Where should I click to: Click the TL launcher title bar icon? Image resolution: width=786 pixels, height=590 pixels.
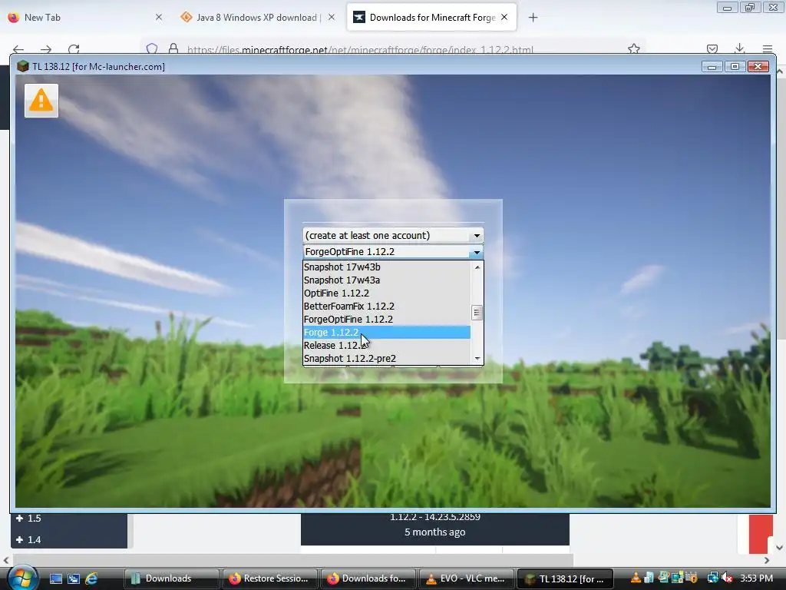tap(22, 66)
